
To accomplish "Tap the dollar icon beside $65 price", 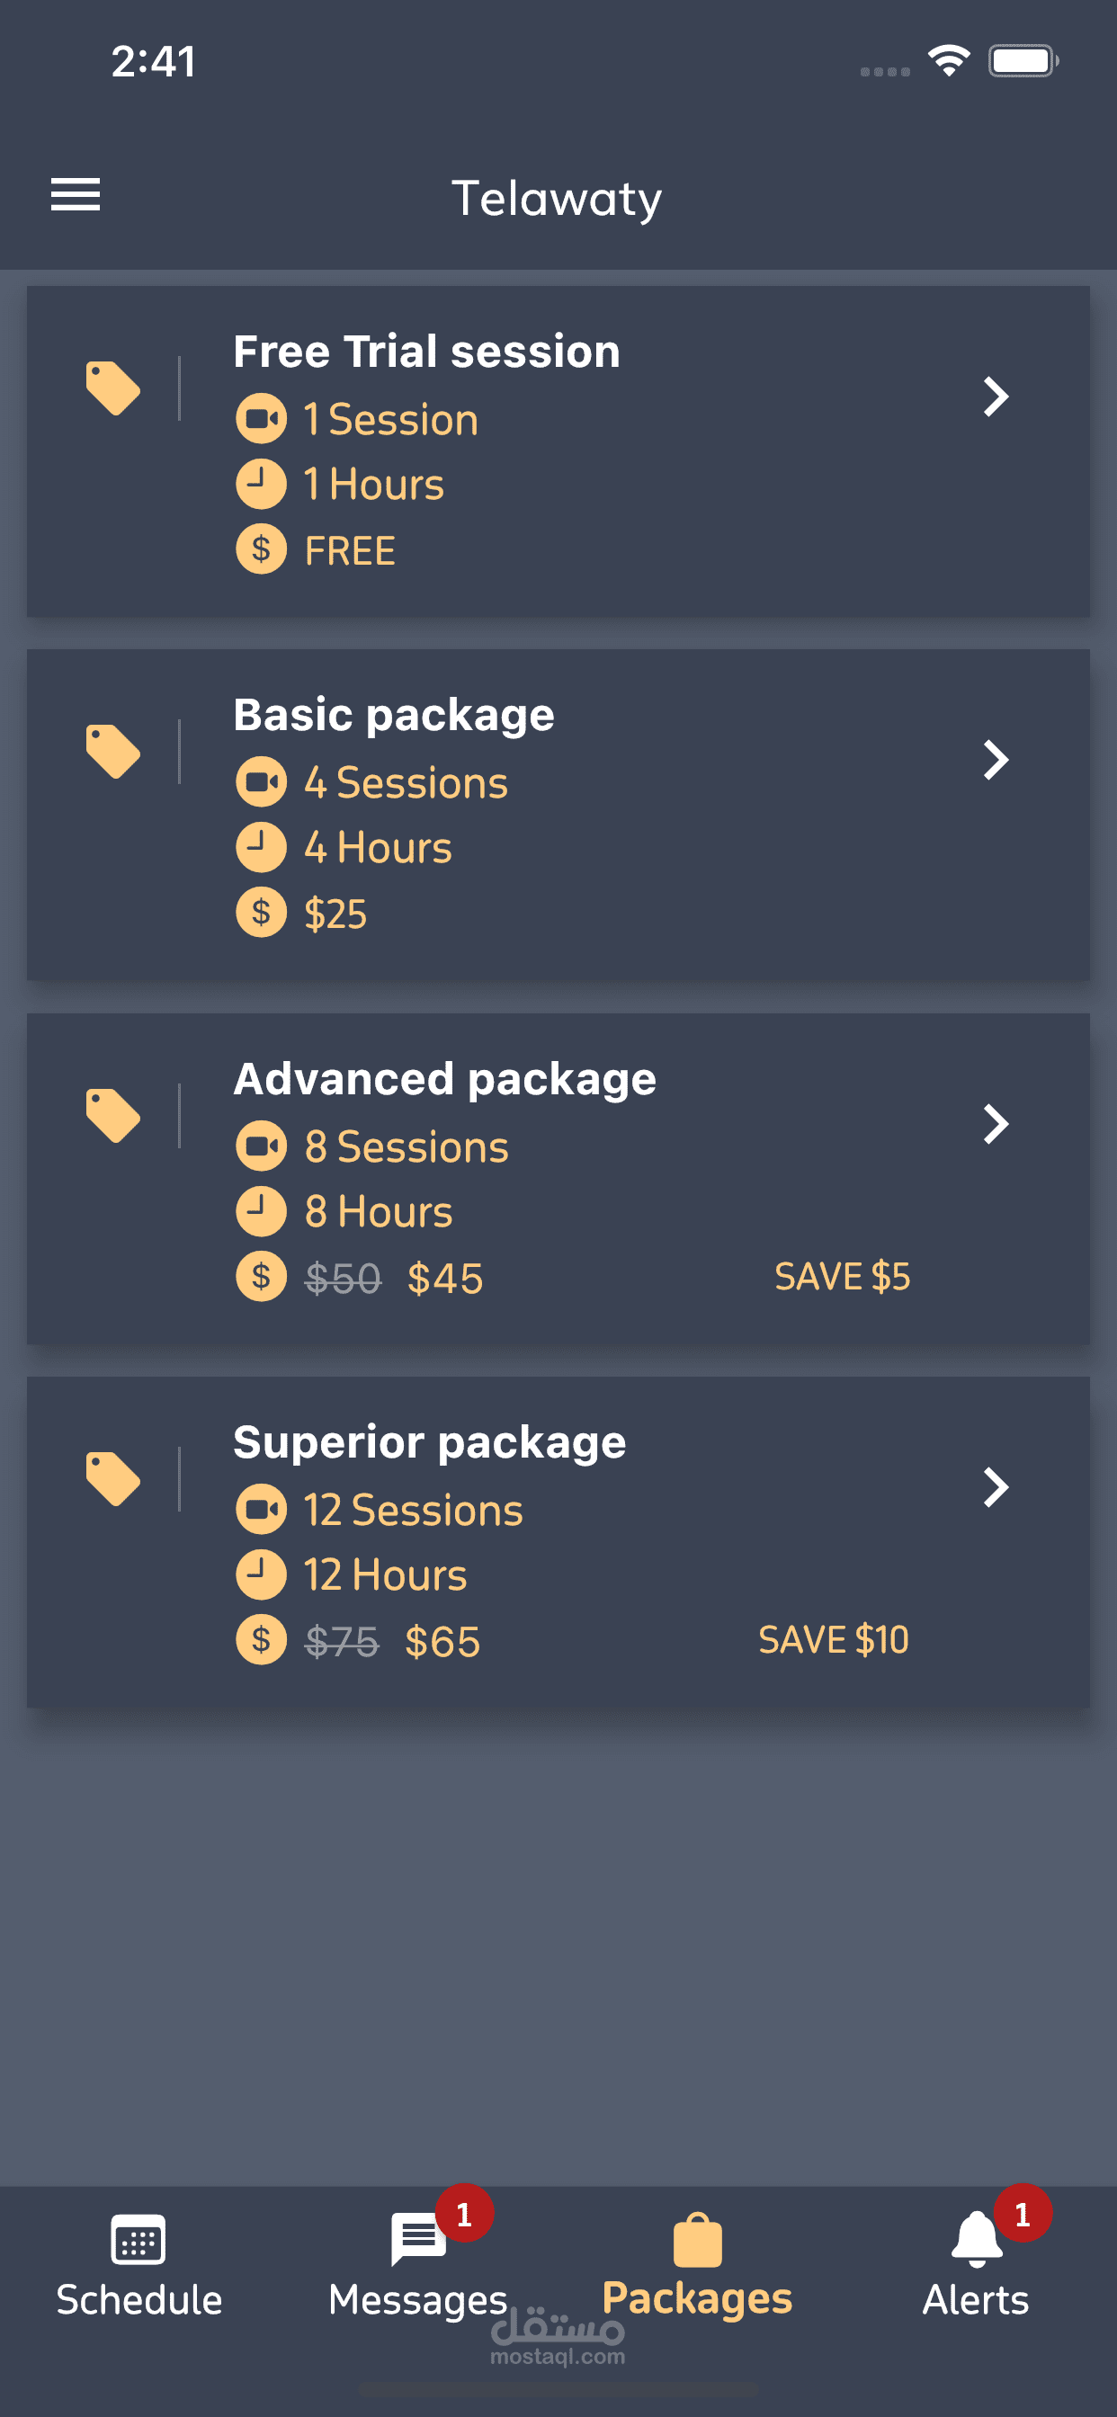I will pyautogui.click(x=261, y=1639).
